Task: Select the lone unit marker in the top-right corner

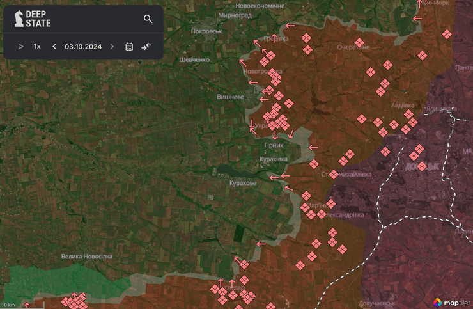Action: (447, 34)
